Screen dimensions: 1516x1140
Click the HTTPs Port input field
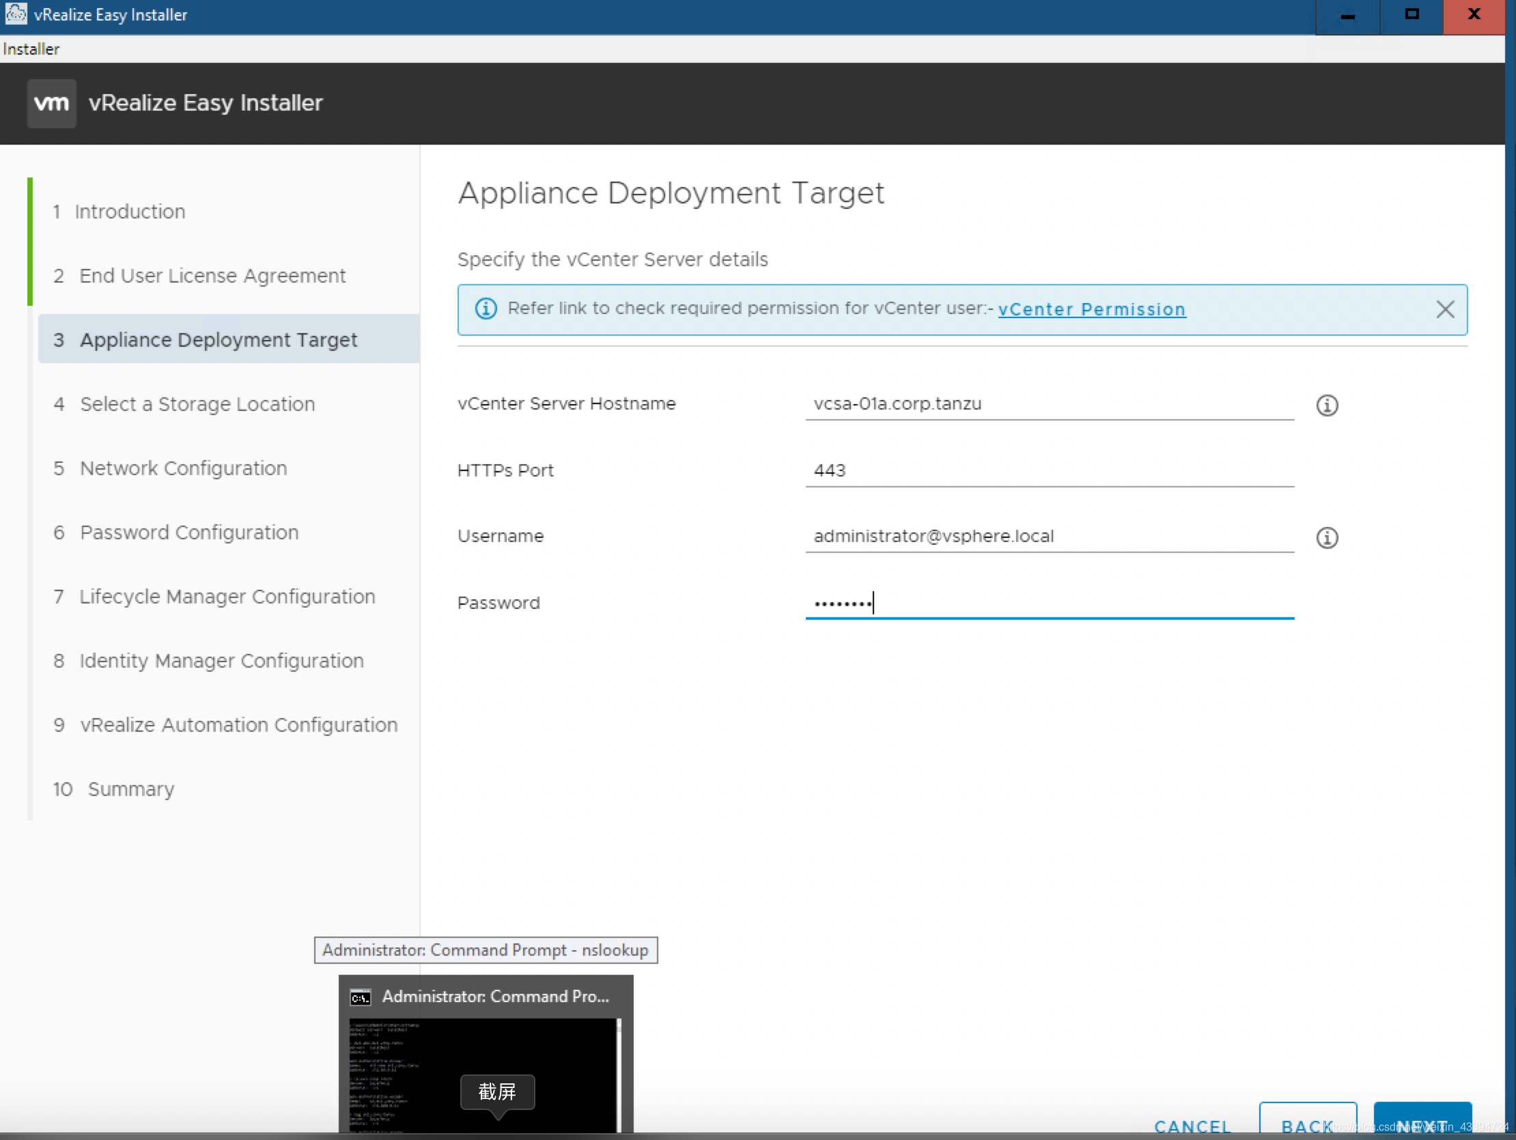tap(1049, 470)
